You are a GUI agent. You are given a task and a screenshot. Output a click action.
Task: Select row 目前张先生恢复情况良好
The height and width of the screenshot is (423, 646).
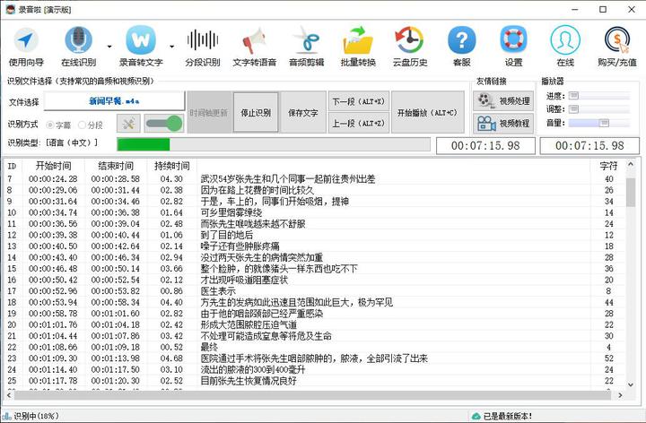pos(316,381)
